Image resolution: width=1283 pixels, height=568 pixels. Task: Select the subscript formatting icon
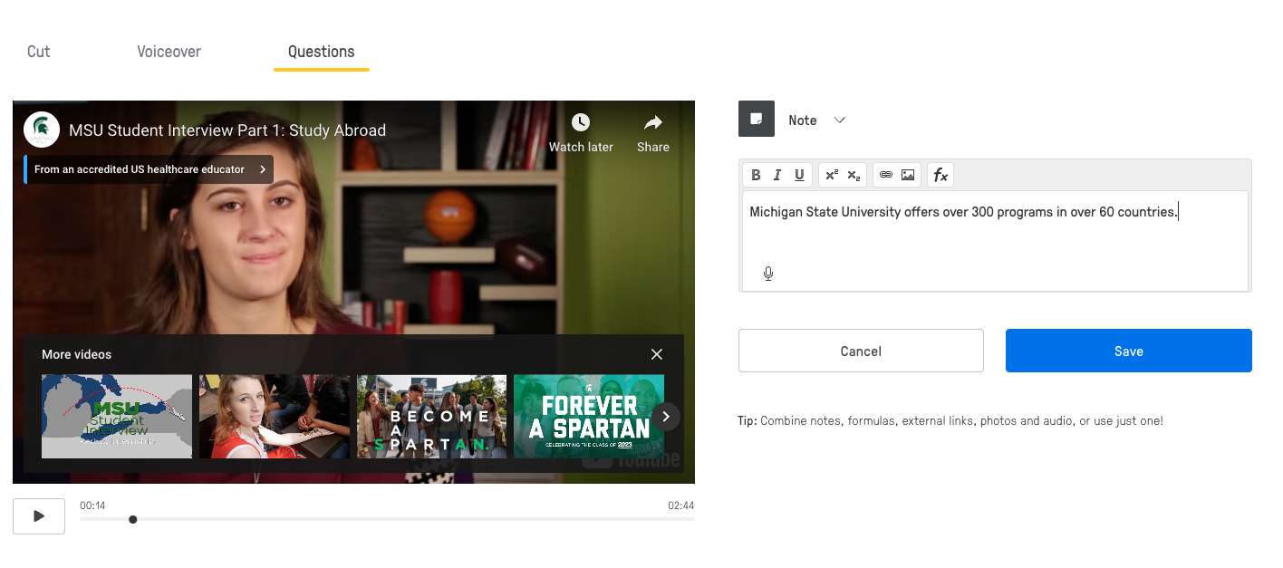coord(853,174)
